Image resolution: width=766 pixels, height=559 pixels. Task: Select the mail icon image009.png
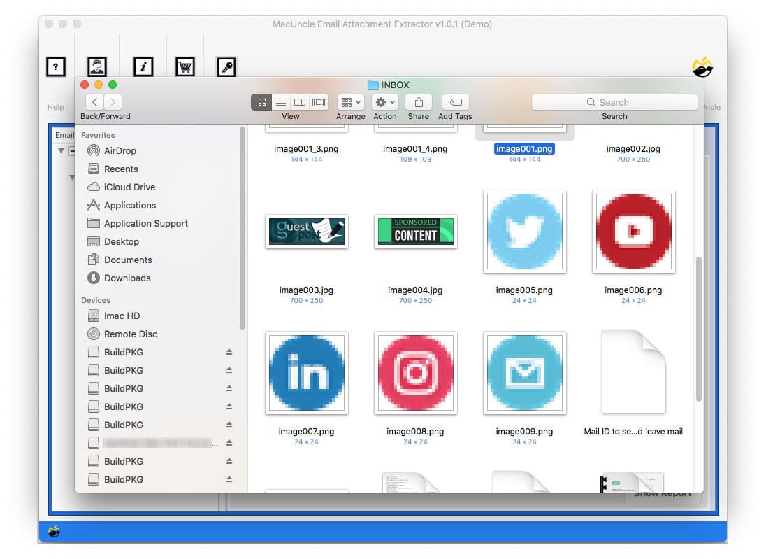click(525, 373)
